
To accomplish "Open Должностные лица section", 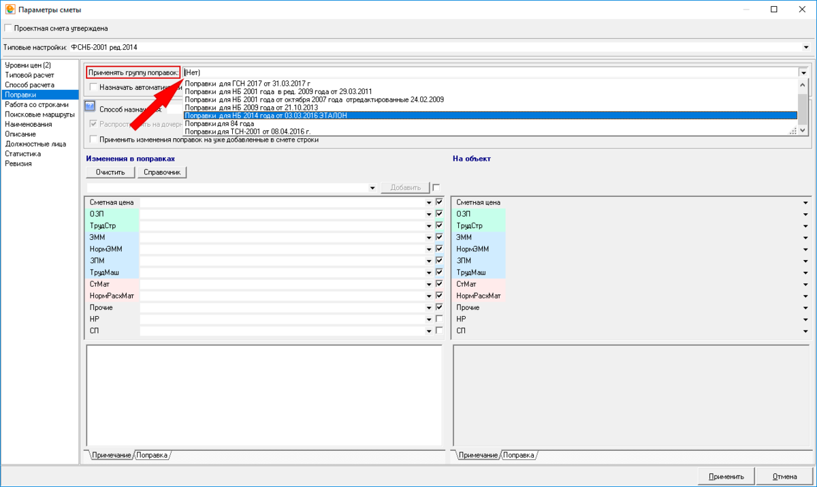I will pyautogui.click(x=35, y=144).
